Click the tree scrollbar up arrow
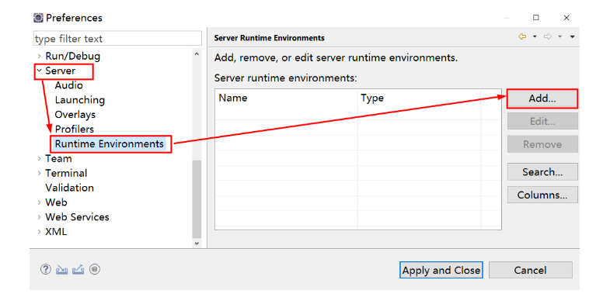 pos(197,54)
